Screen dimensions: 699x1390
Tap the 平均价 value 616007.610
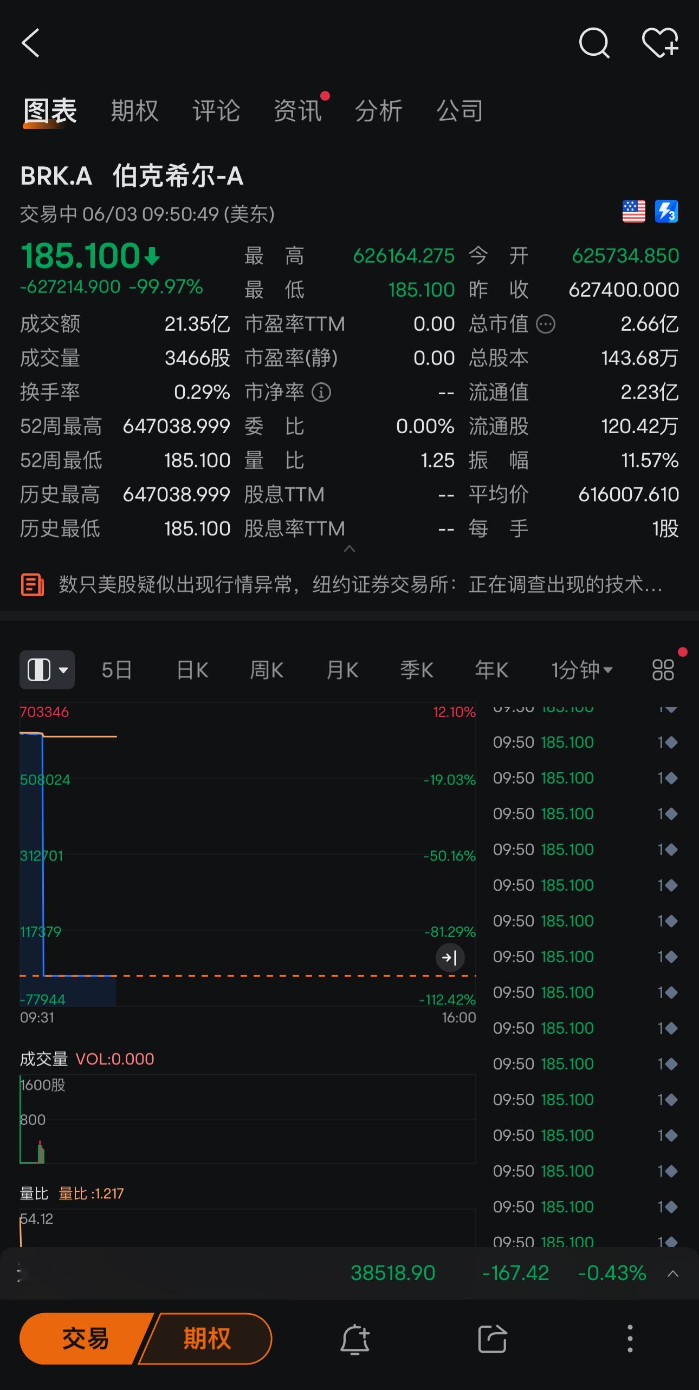point(629,495)
